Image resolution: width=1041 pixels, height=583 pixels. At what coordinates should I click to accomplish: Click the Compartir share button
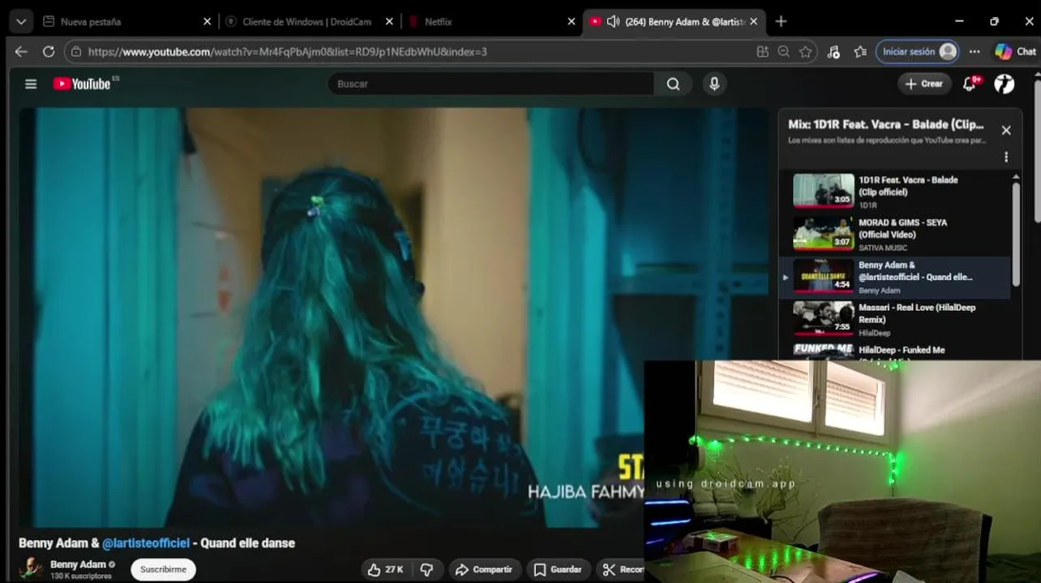(484, 569)
